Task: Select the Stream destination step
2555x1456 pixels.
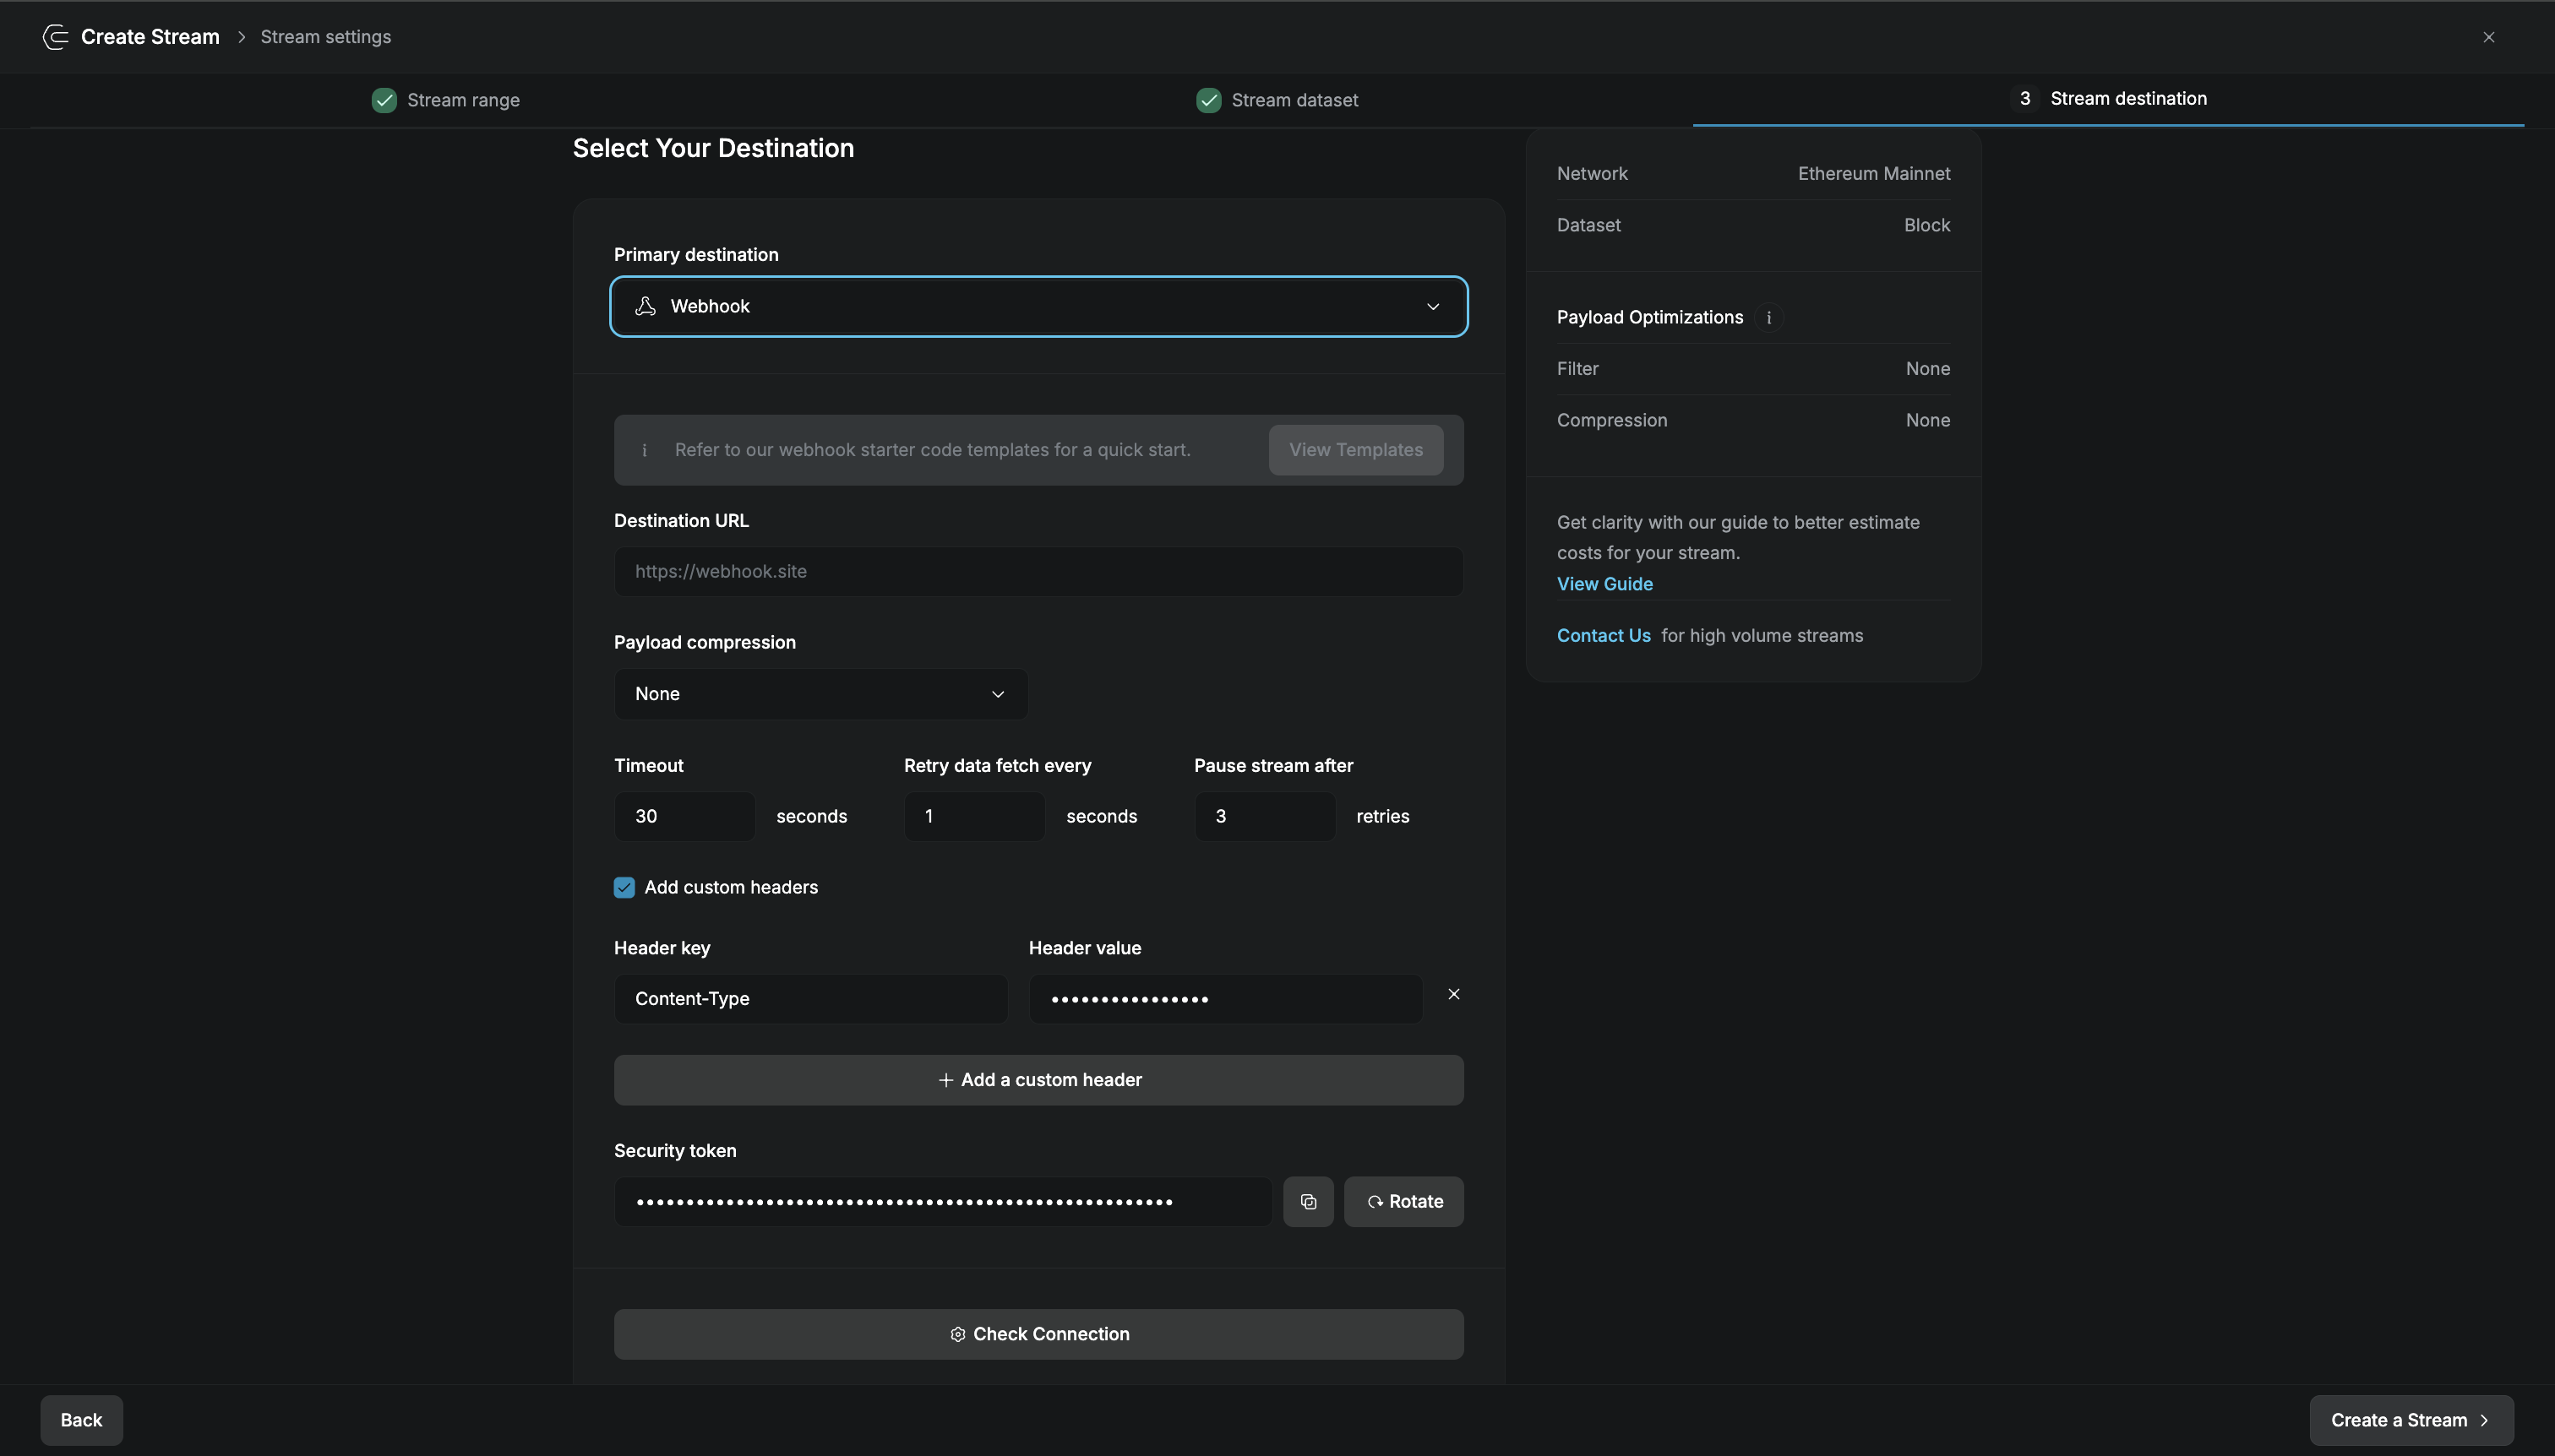Action: point(2108,98)
